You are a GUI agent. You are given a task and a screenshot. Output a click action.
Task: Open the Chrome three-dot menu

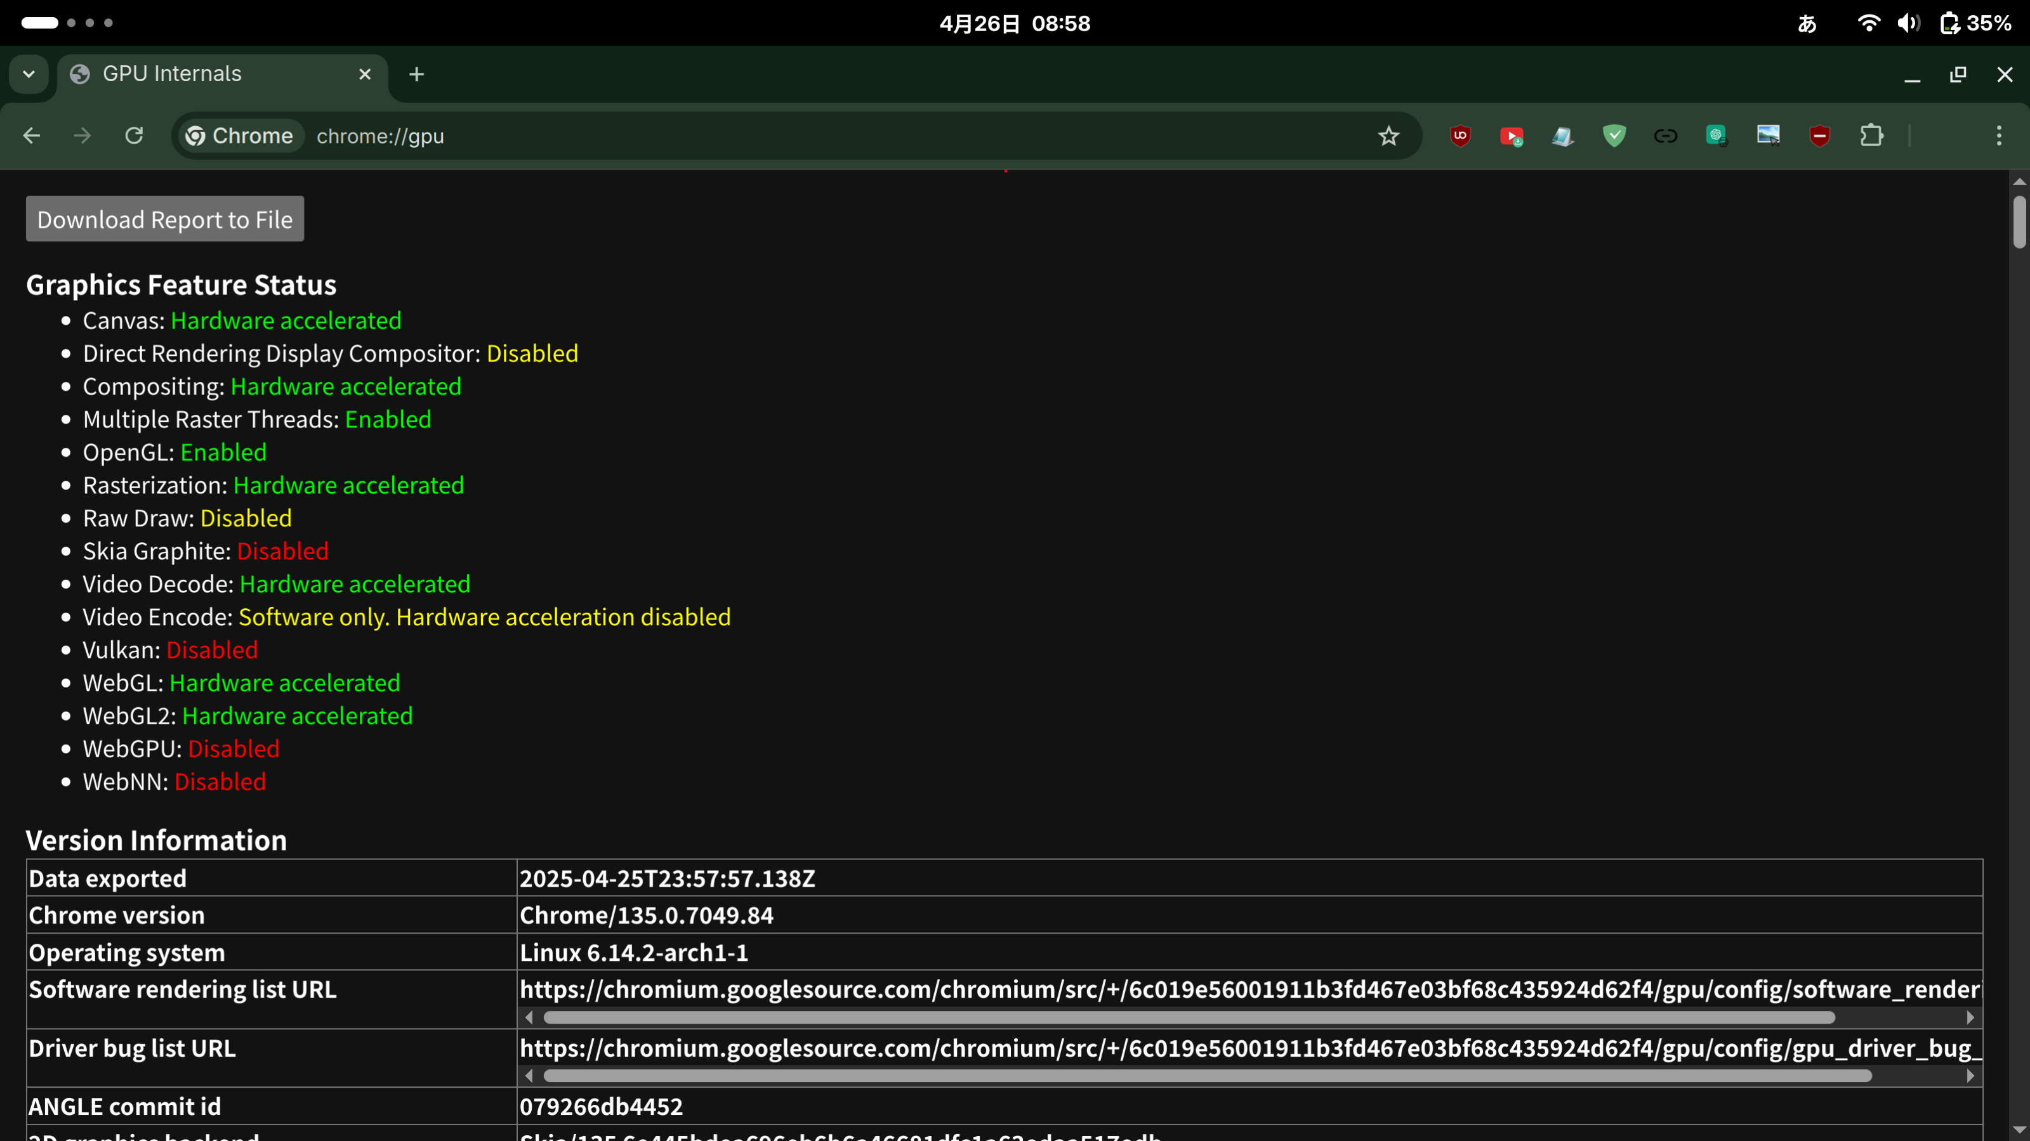[x=1998, y=136]
